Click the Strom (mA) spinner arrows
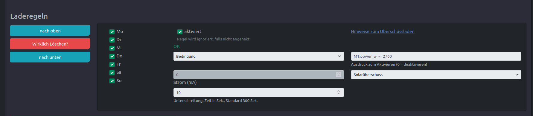Screen dimensions: 533x116 [x=339, y=75]
